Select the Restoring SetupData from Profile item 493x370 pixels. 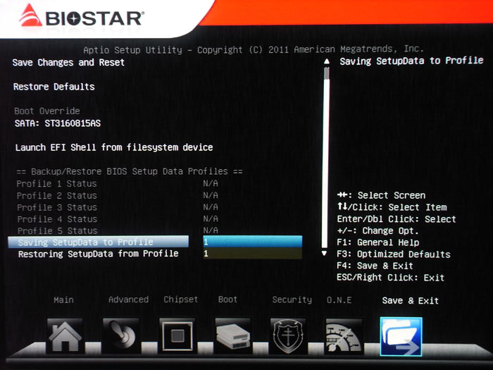tap(98, 254)
